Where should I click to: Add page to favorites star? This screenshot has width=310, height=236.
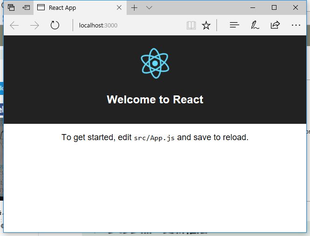(206, 25)
